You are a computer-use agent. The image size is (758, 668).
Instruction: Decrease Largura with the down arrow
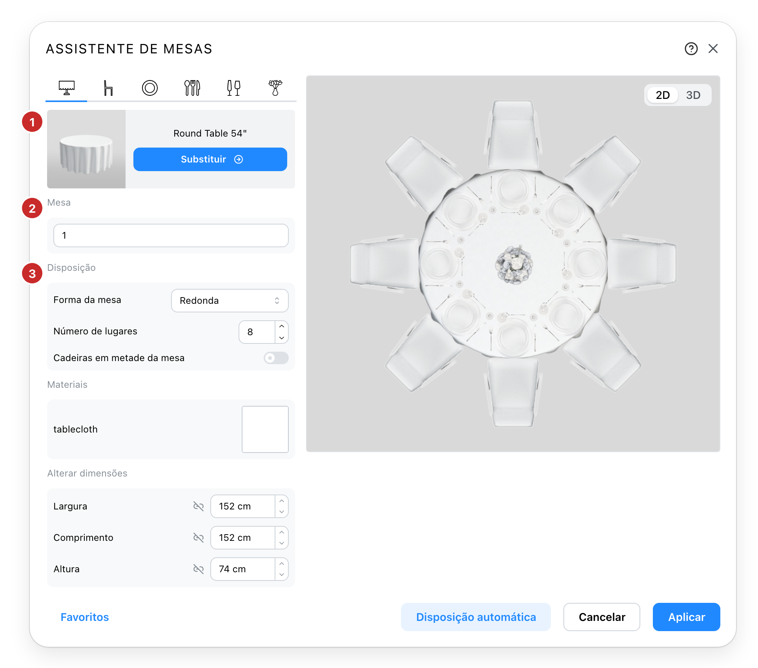coord(282,512)
